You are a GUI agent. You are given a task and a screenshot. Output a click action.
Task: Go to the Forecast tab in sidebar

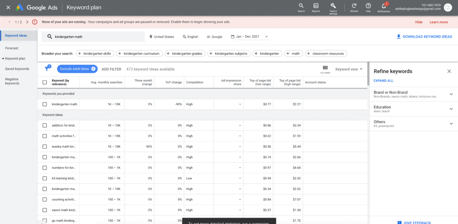coord(12,48)
